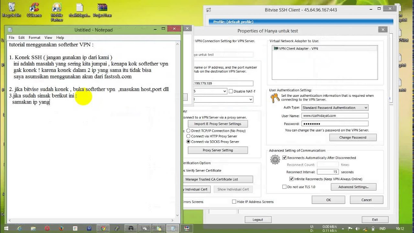Select Direct TCP/IP Connection (No Proxy)
This screenshot has height=233, width=414.
(188, 131)
